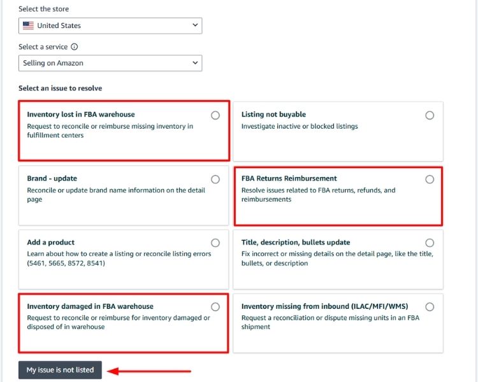Select the FBA Returns Reimbursement radio button
This screenshot has width=478, height=382.
(430, 179)
